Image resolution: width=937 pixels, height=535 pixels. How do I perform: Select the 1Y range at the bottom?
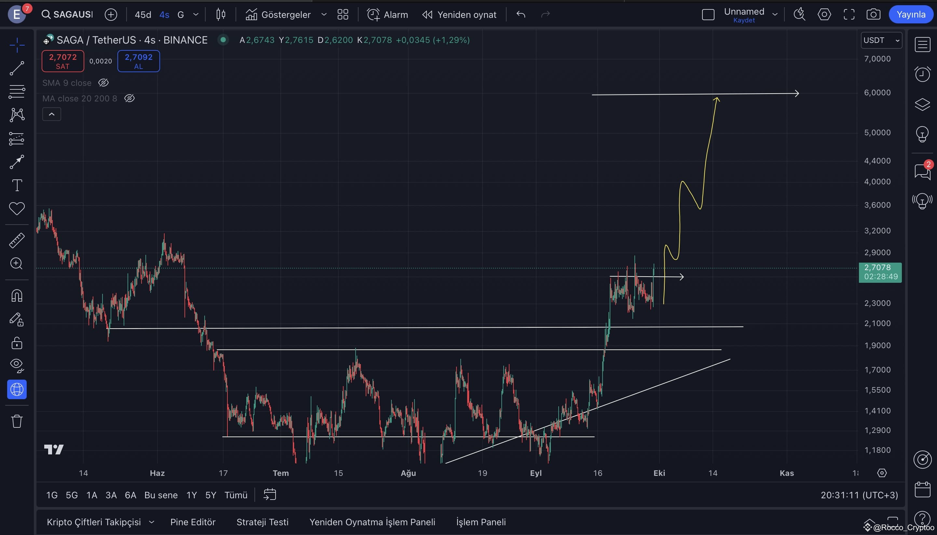tap(192, 495)
